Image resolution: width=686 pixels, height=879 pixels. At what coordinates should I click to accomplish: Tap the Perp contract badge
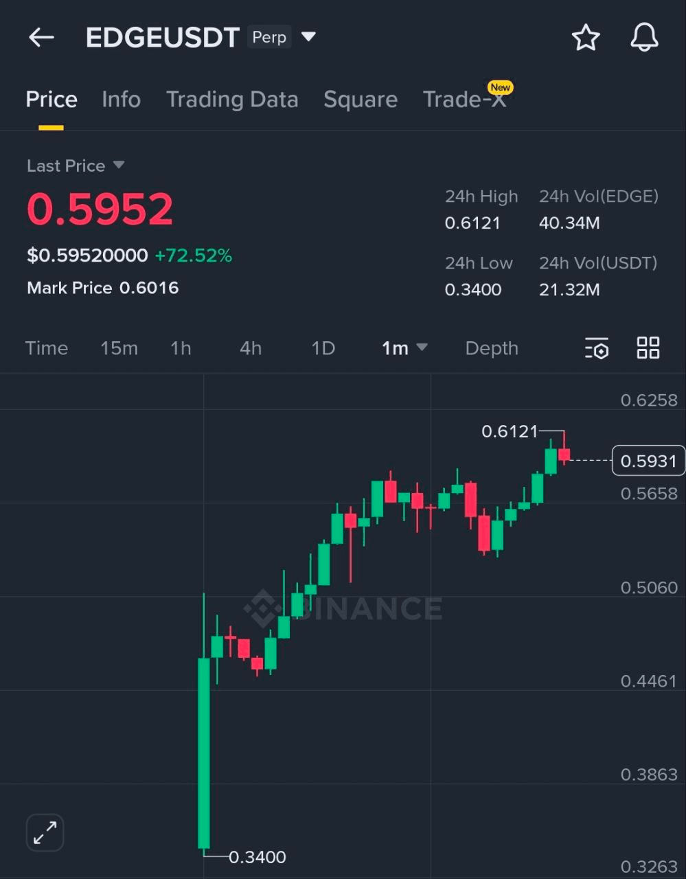coord(269,37)
